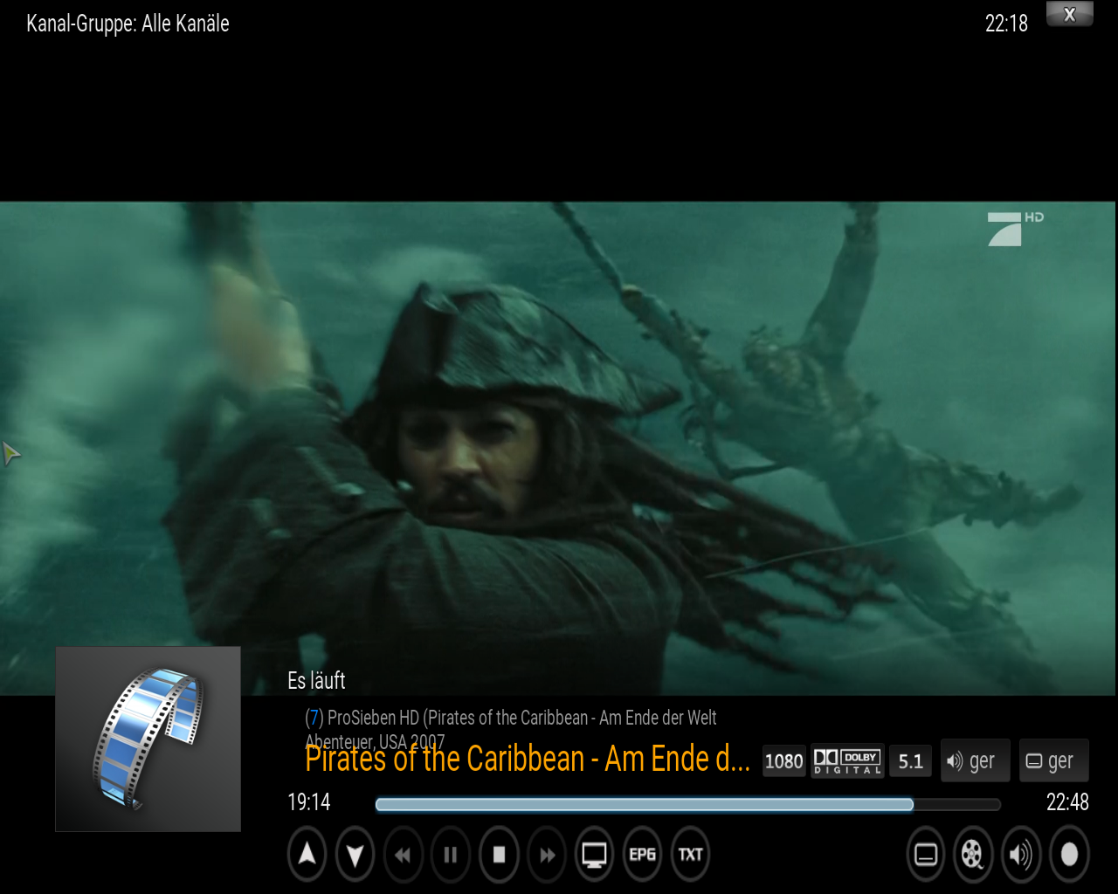Open the subtitle settings icon
This screenshot has width=1118, height=894.
pyautogui.click(x=926, y=854)
